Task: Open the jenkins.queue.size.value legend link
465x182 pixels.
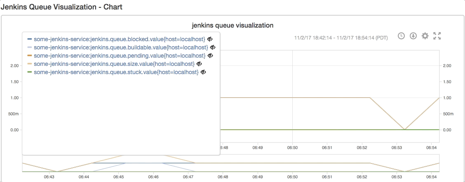Action: pyautogui.click(x=114, y=64)
